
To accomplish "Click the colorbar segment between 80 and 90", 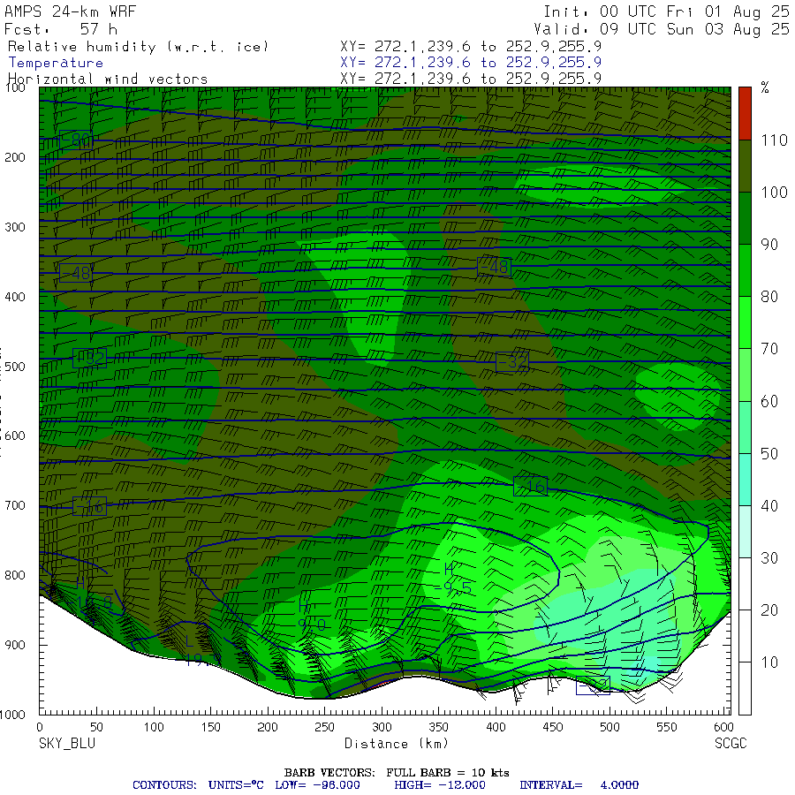I will coord(745,270).
